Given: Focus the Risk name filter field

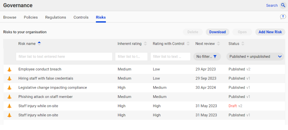Looking at the screenshot, I should tap(64, 57).
